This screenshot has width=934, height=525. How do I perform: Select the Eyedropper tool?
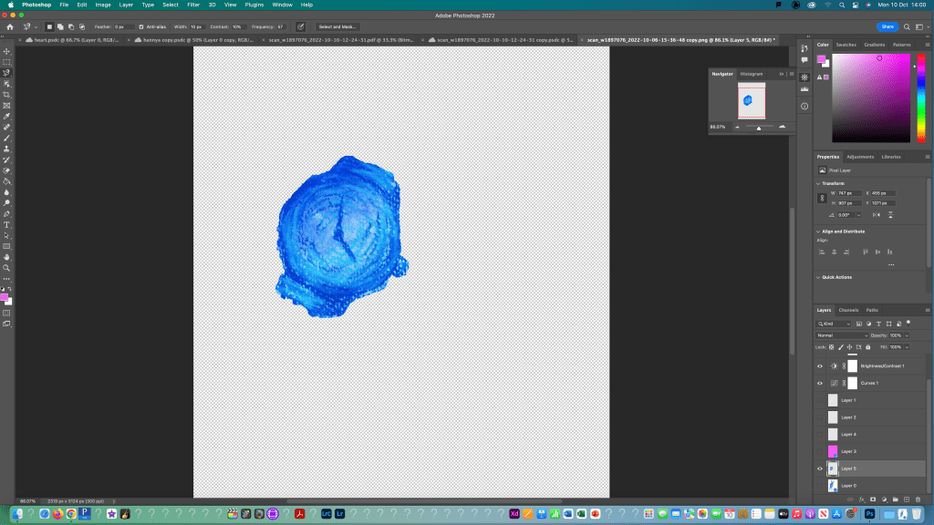[6, 117]
